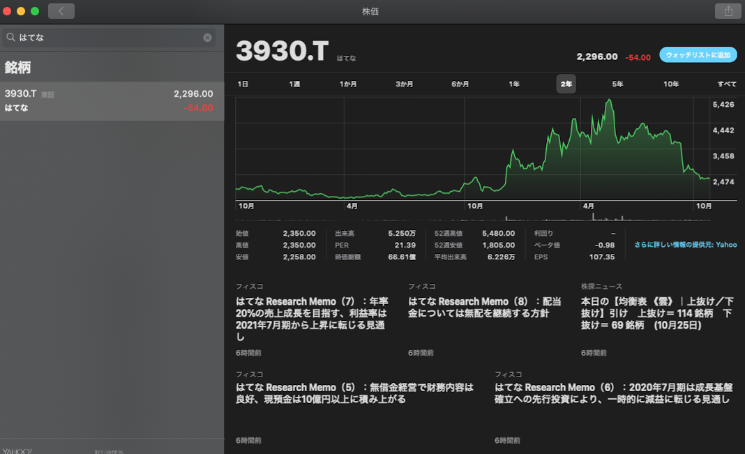The height and width of the screenshot is (454, 745).
Task: Clear the search field with X icon
Action: coord(208,38)
